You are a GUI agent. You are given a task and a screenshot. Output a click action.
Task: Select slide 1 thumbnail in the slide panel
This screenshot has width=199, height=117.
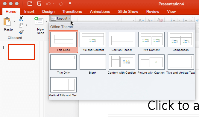pyautogui.click(x=21, y=52)
